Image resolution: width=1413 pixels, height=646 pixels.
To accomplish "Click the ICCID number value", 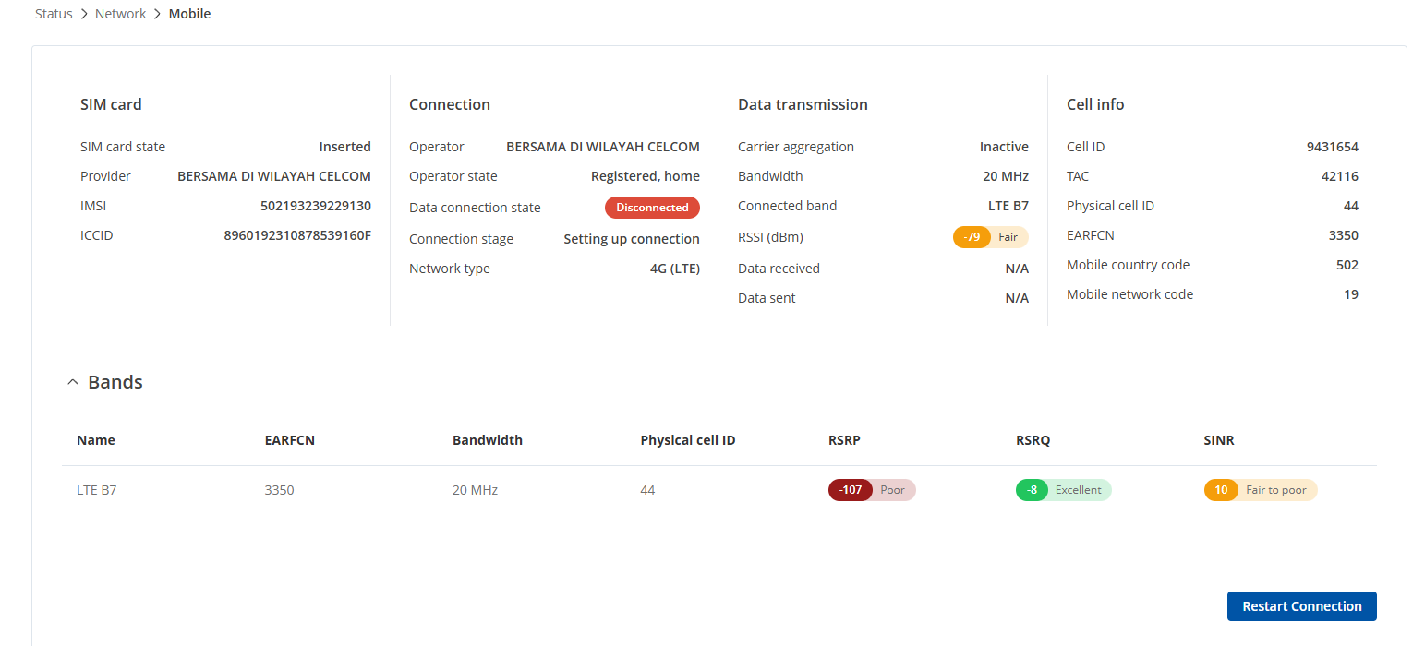I will [297, 235].
